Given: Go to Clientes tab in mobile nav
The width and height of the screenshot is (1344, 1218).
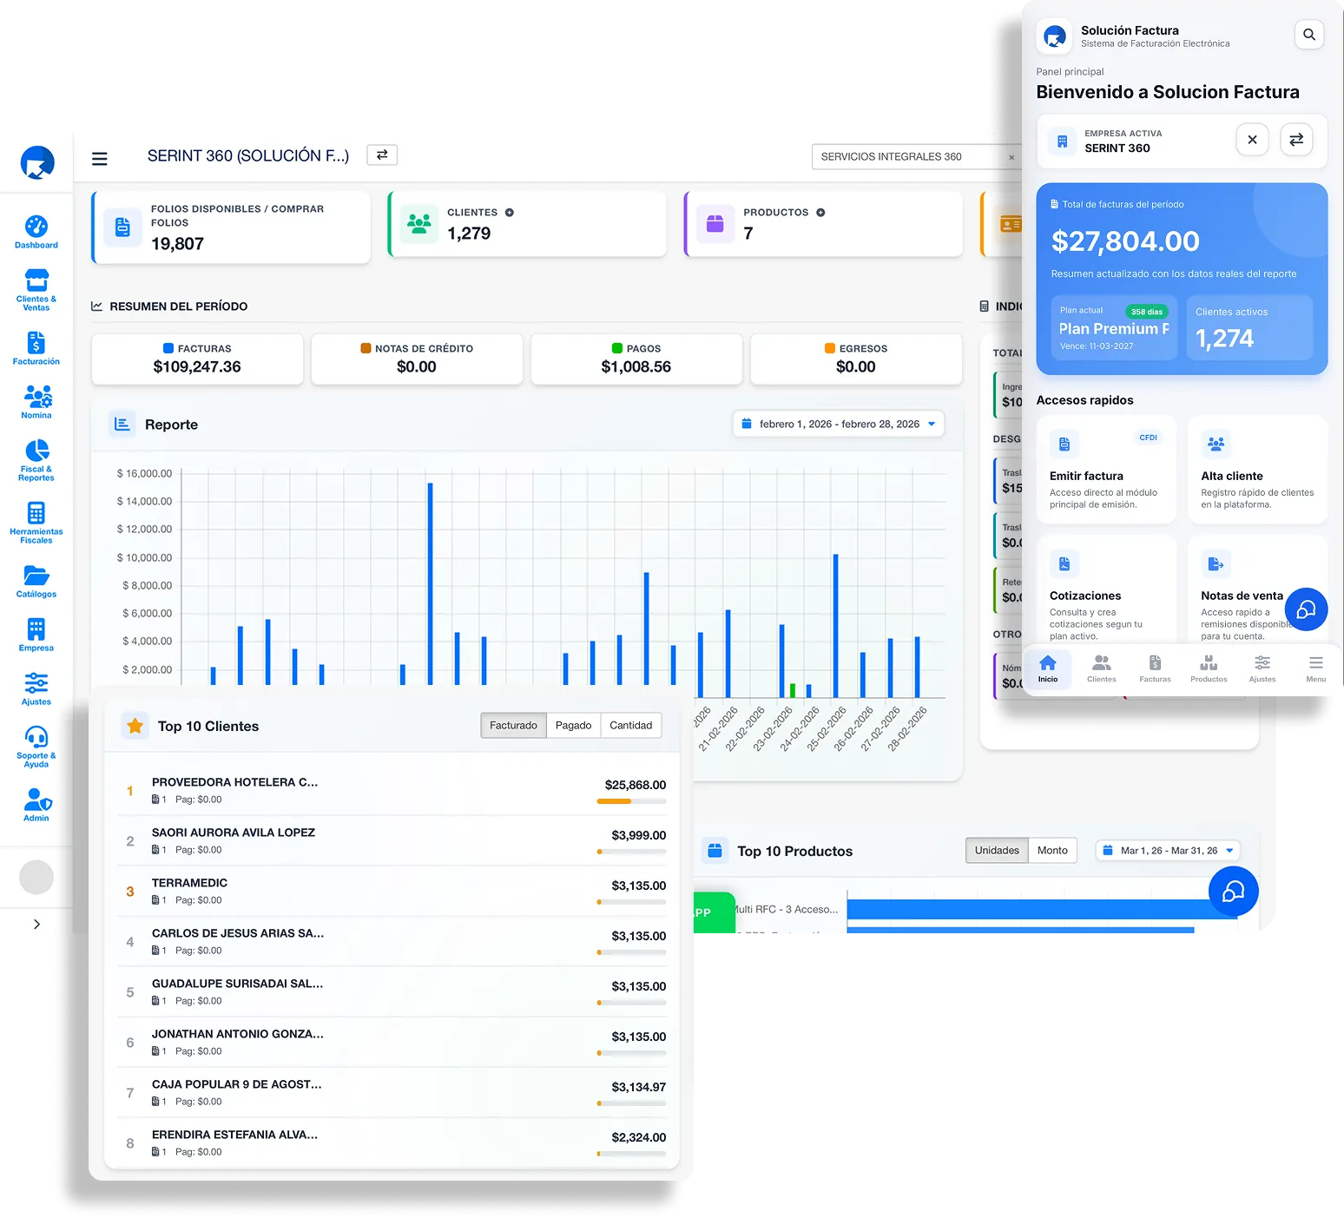Looking at the screenshot, I should click(1101, 668).
